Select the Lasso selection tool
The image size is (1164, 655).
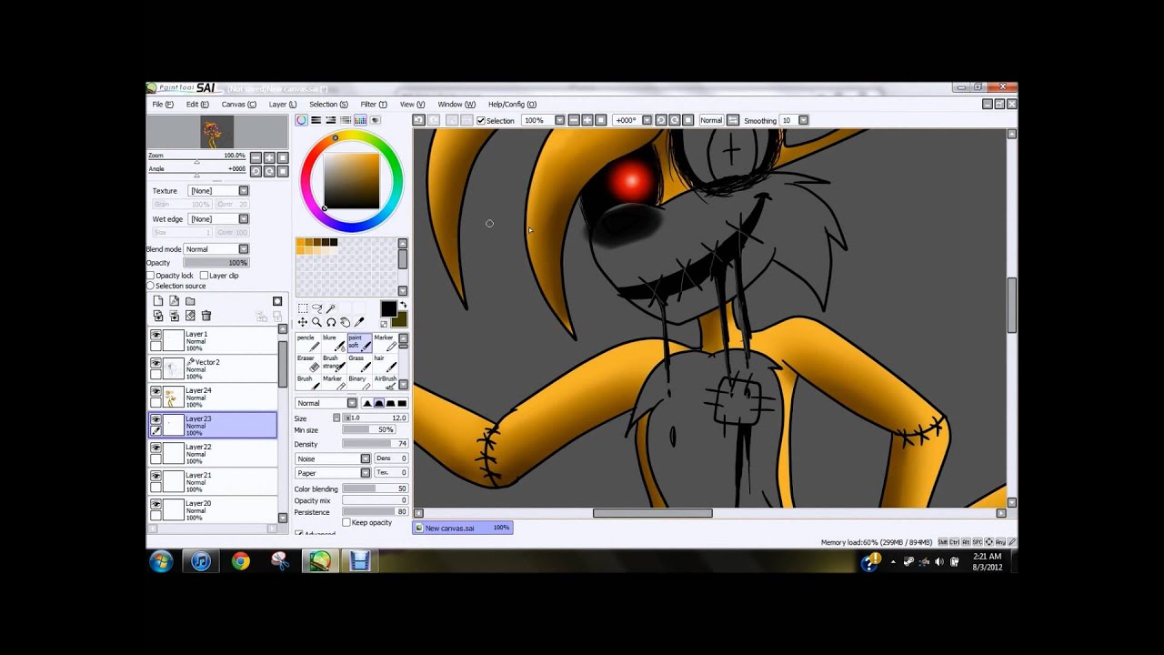(316, 308)
